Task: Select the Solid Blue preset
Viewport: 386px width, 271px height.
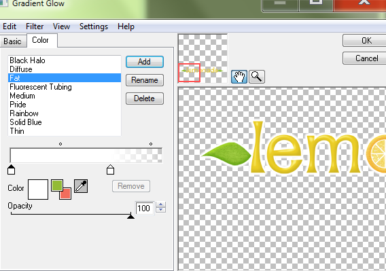Action: coord(65,122)
